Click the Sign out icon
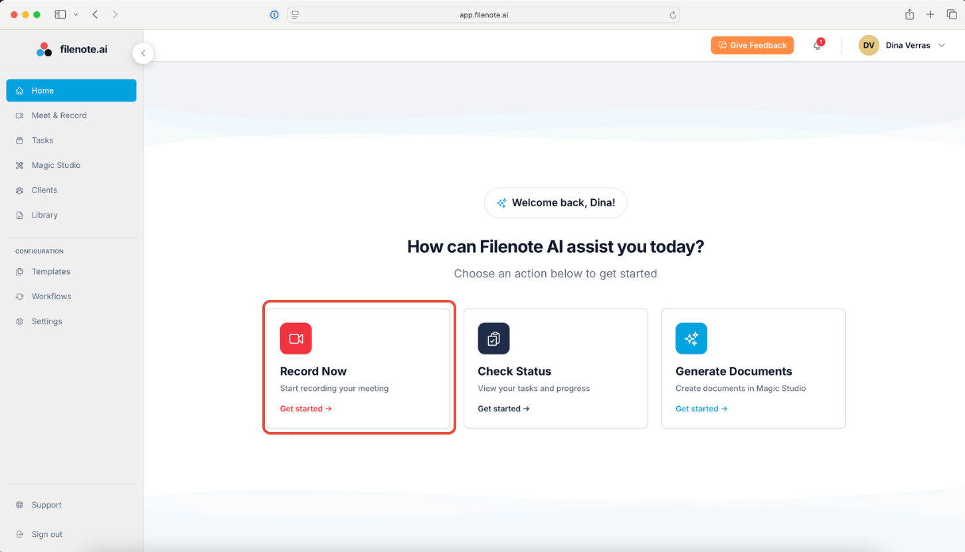Screen dimensions: 965x552 click(19, 534)
